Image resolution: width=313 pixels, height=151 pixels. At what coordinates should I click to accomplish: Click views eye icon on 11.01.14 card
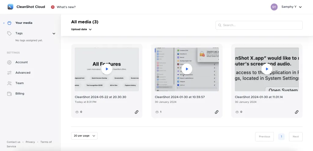coord(237,112)
